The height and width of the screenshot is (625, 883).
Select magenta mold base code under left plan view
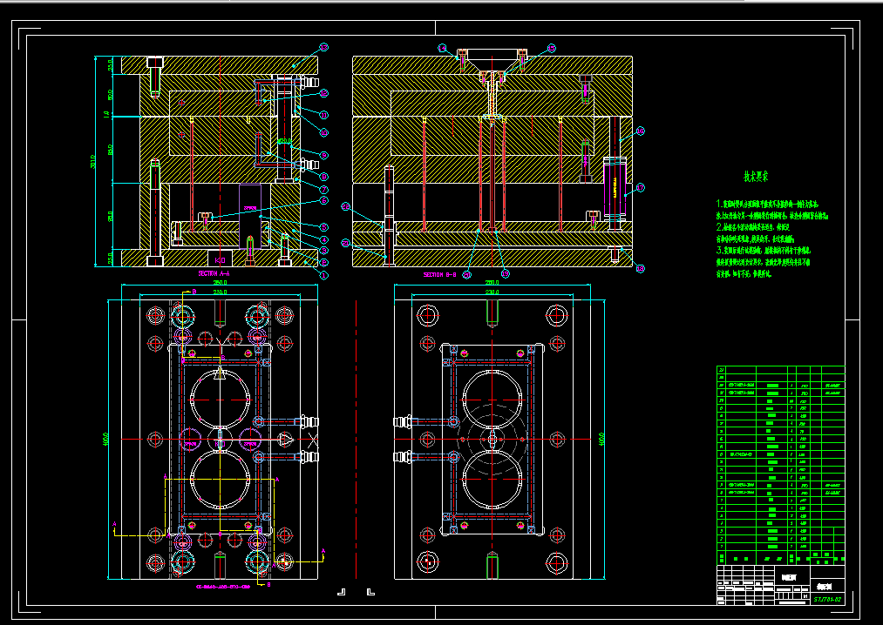(x=223, y=586)
